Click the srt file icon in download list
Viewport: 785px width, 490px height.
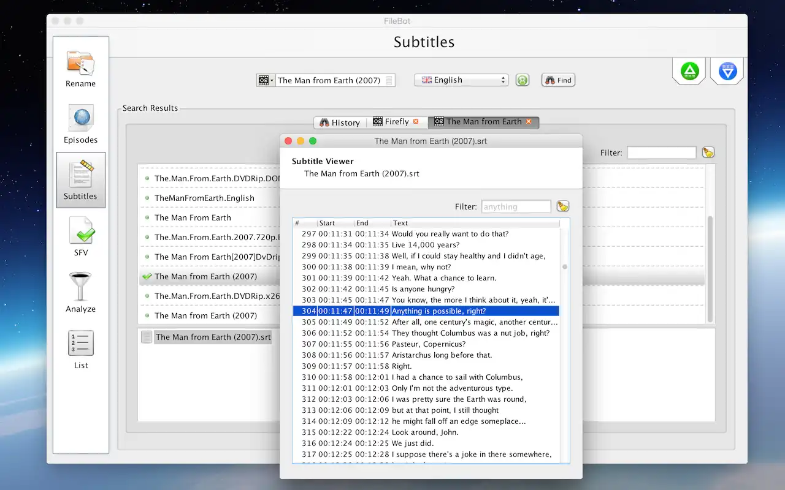[147, 337]
